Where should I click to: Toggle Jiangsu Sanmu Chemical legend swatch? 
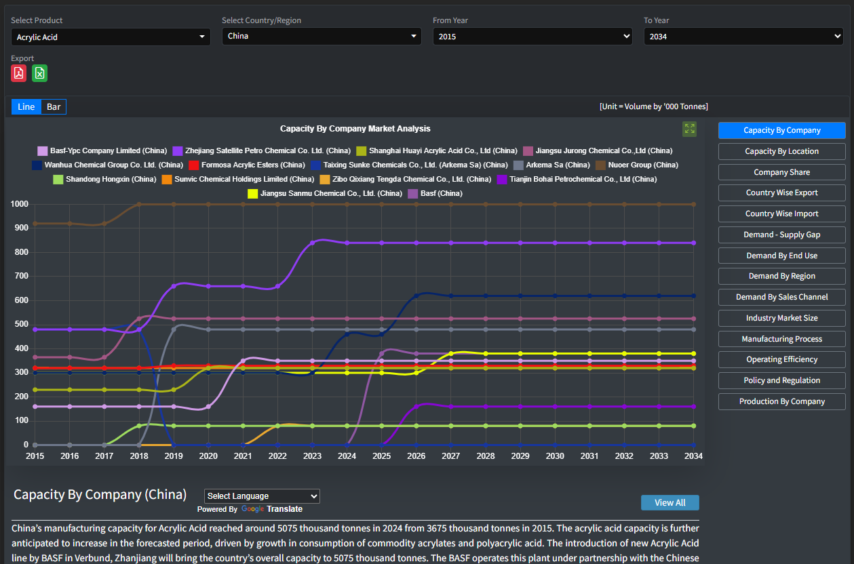[x=253, y=194]
